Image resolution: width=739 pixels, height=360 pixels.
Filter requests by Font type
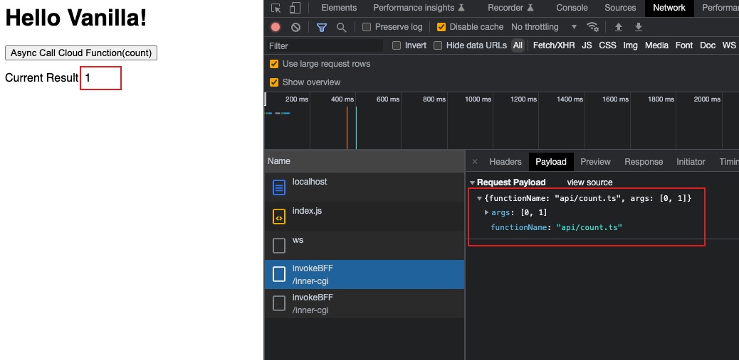pyautogui.click(x=684, y=45)
